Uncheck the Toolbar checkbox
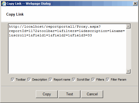The width and height of the screenshot is (139, 103). click(13, 80)
